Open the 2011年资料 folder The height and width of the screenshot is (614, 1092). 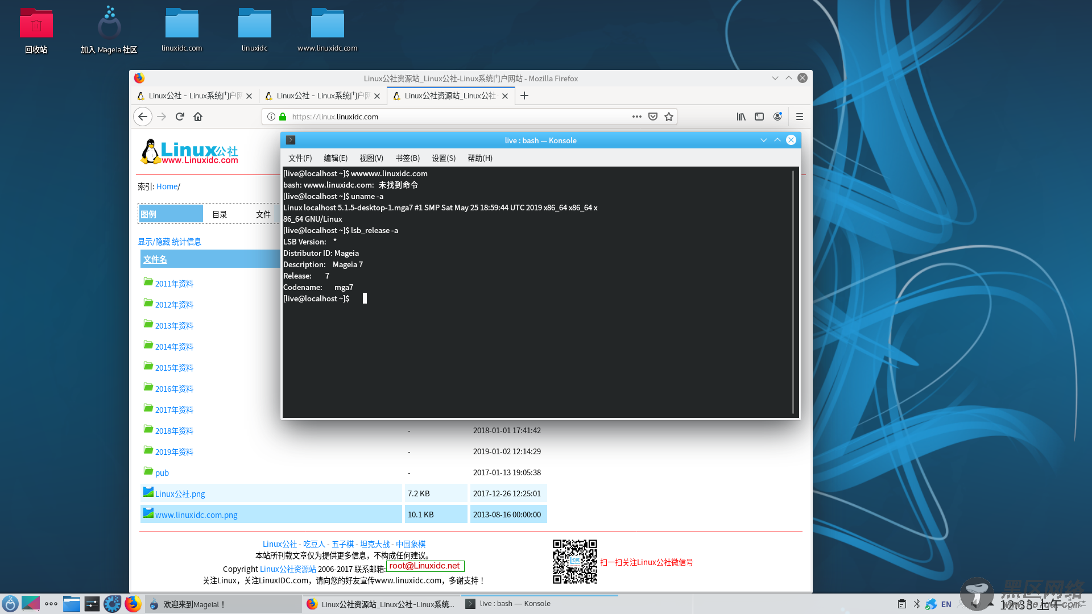(174, 284)
